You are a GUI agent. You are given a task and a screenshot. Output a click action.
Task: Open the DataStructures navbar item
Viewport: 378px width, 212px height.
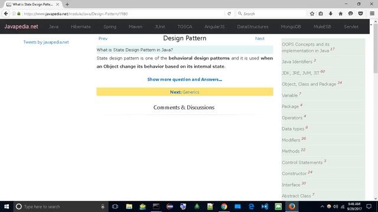[x=253, y=26]
